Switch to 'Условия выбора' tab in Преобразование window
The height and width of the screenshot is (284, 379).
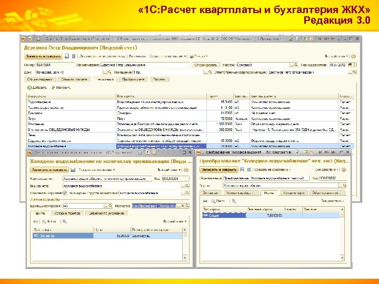(239, 193)
